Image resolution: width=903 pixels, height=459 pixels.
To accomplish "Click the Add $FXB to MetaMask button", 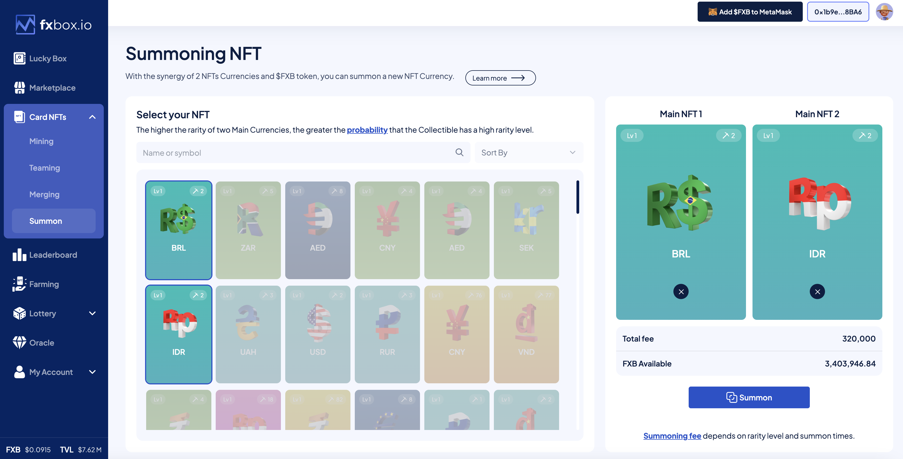I will pyautogui.click(x=750, y=11).
